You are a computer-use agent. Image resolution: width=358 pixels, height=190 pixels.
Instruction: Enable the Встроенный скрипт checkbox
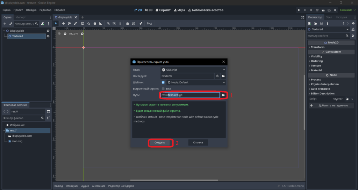[163, 89]
